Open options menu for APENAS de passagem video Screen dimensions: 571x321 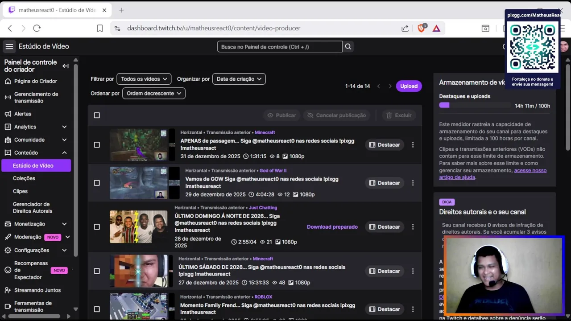(413, 144)
